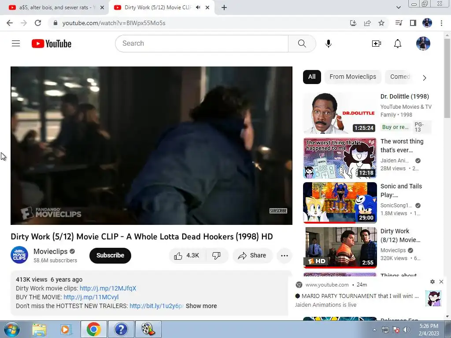
Task: Select the Dirty Work (5/12) browser tab
Action: click(x=158, y=7)
